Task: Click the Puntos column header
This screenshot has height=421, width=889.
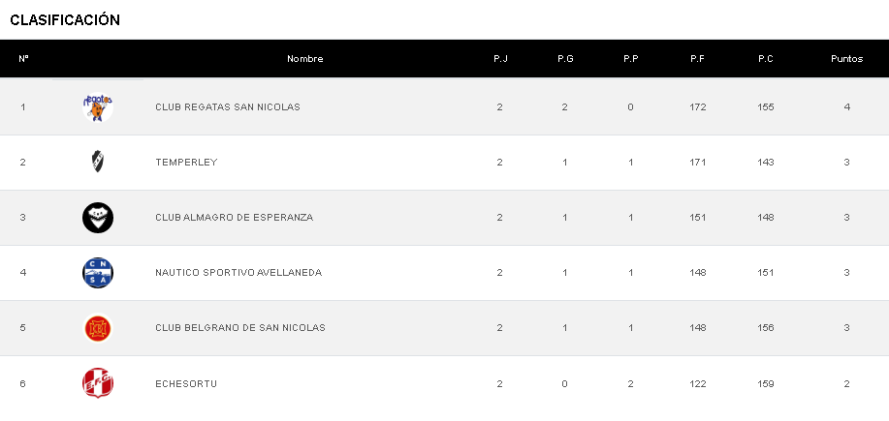Action: pyautogui.click(x=846, y=59)
